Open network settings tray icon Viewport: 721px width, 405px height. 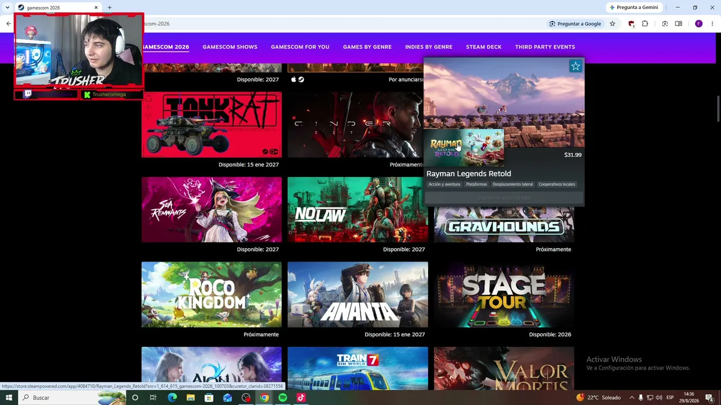(649, 398)
